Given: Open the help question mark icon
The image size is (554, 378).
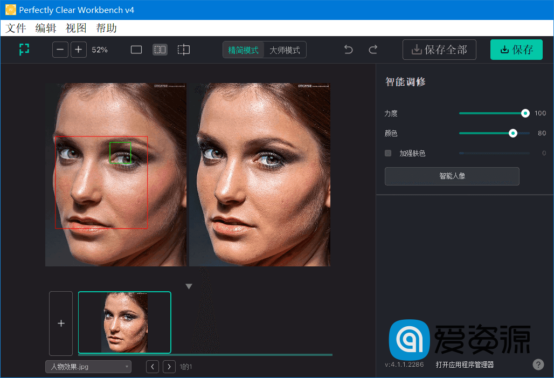Looking at the screenshot, I should (x=538, y=364).
